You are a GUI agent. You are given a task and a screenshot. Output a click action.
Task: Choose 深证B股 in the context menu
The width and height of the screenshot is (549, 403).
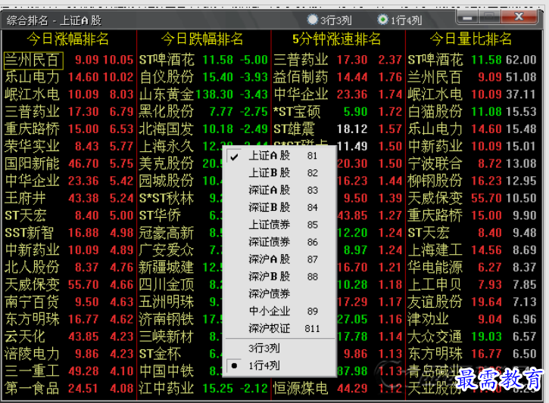tap(279, 207)
